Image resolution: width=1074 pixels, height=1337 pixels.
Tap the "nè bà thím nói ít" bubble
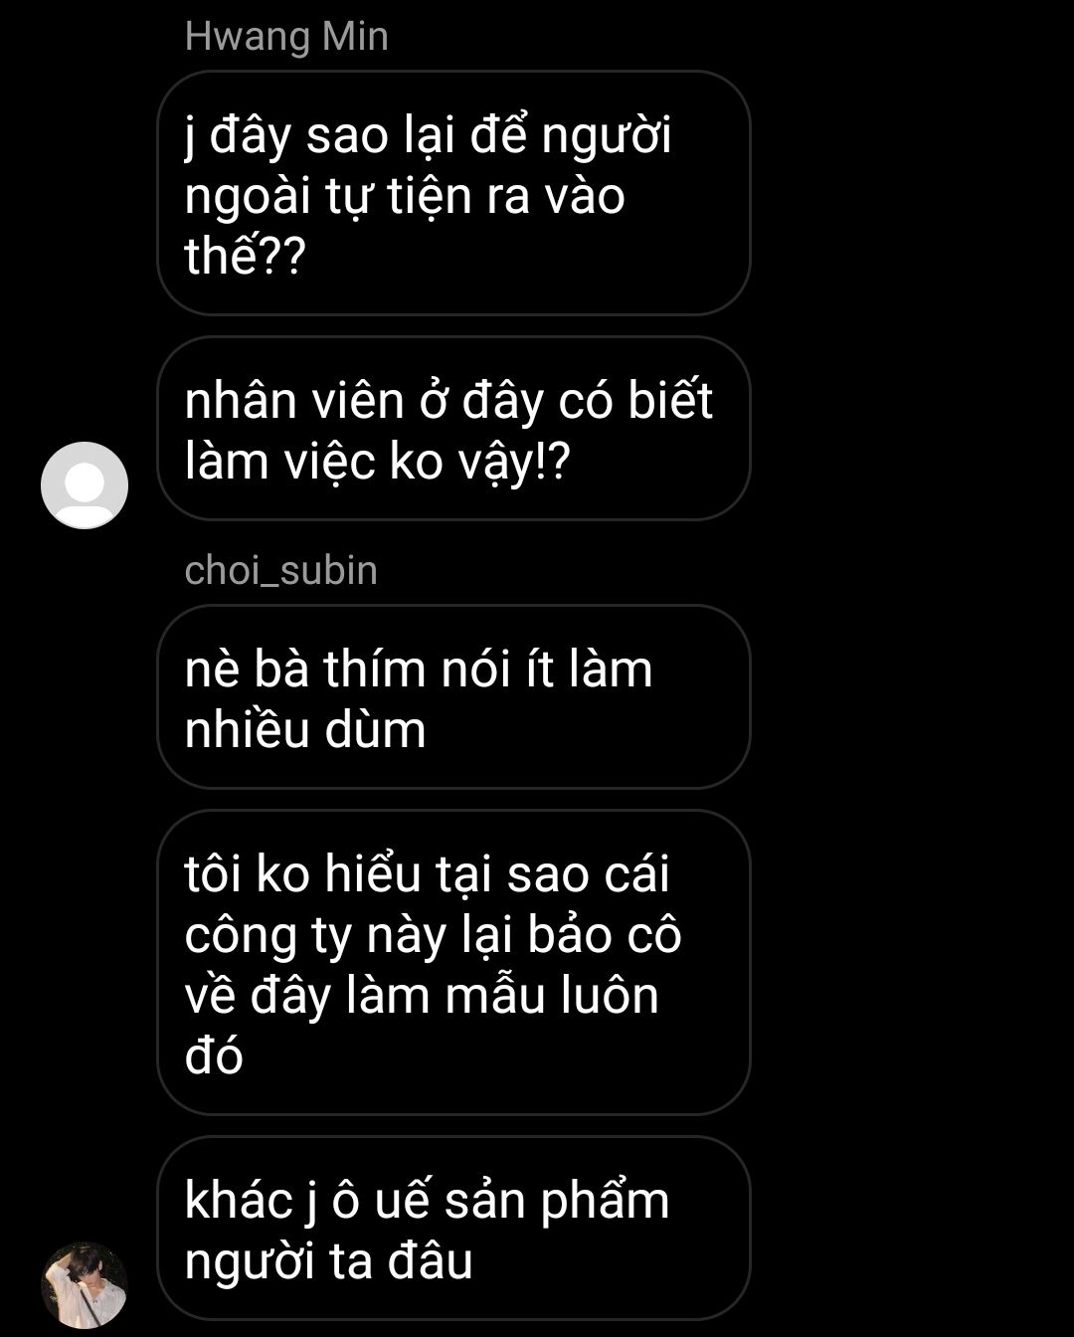click(453, 696)
